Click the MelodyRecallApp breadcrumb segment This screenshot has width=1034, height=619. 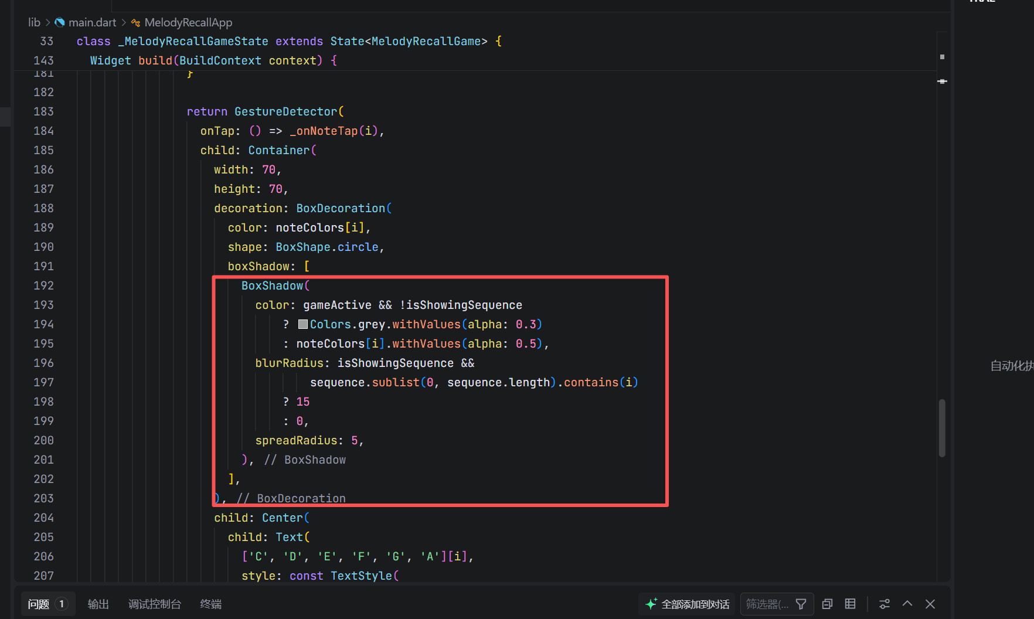pos(188,22)
